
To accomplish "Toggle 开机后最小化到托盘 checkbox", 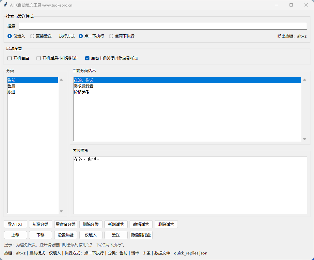I will (x=39, y=58).
